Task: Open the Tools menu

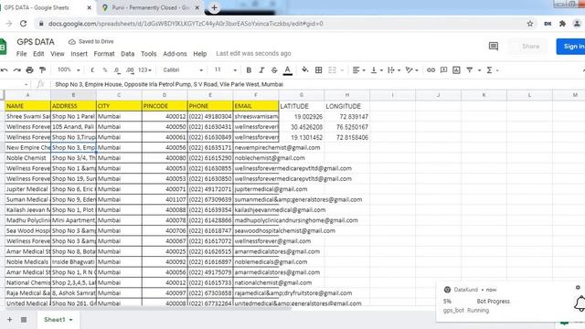Action: pyautogui.click(x=148, y=54)
